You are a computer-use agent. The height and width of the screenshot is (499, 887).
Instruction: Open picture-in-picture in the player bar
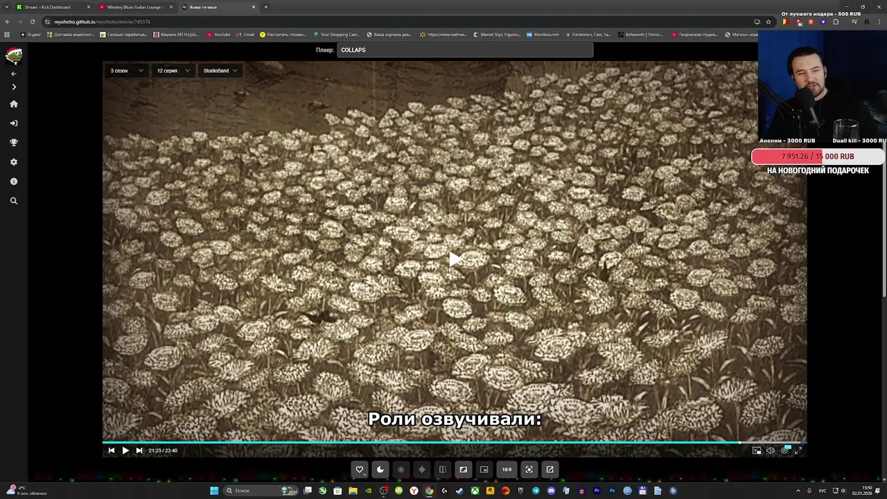(757, 450)
